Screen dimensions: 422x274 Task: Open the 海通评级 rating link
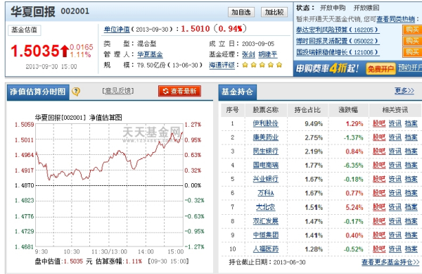pyautogui.click(x=222, y=66)
